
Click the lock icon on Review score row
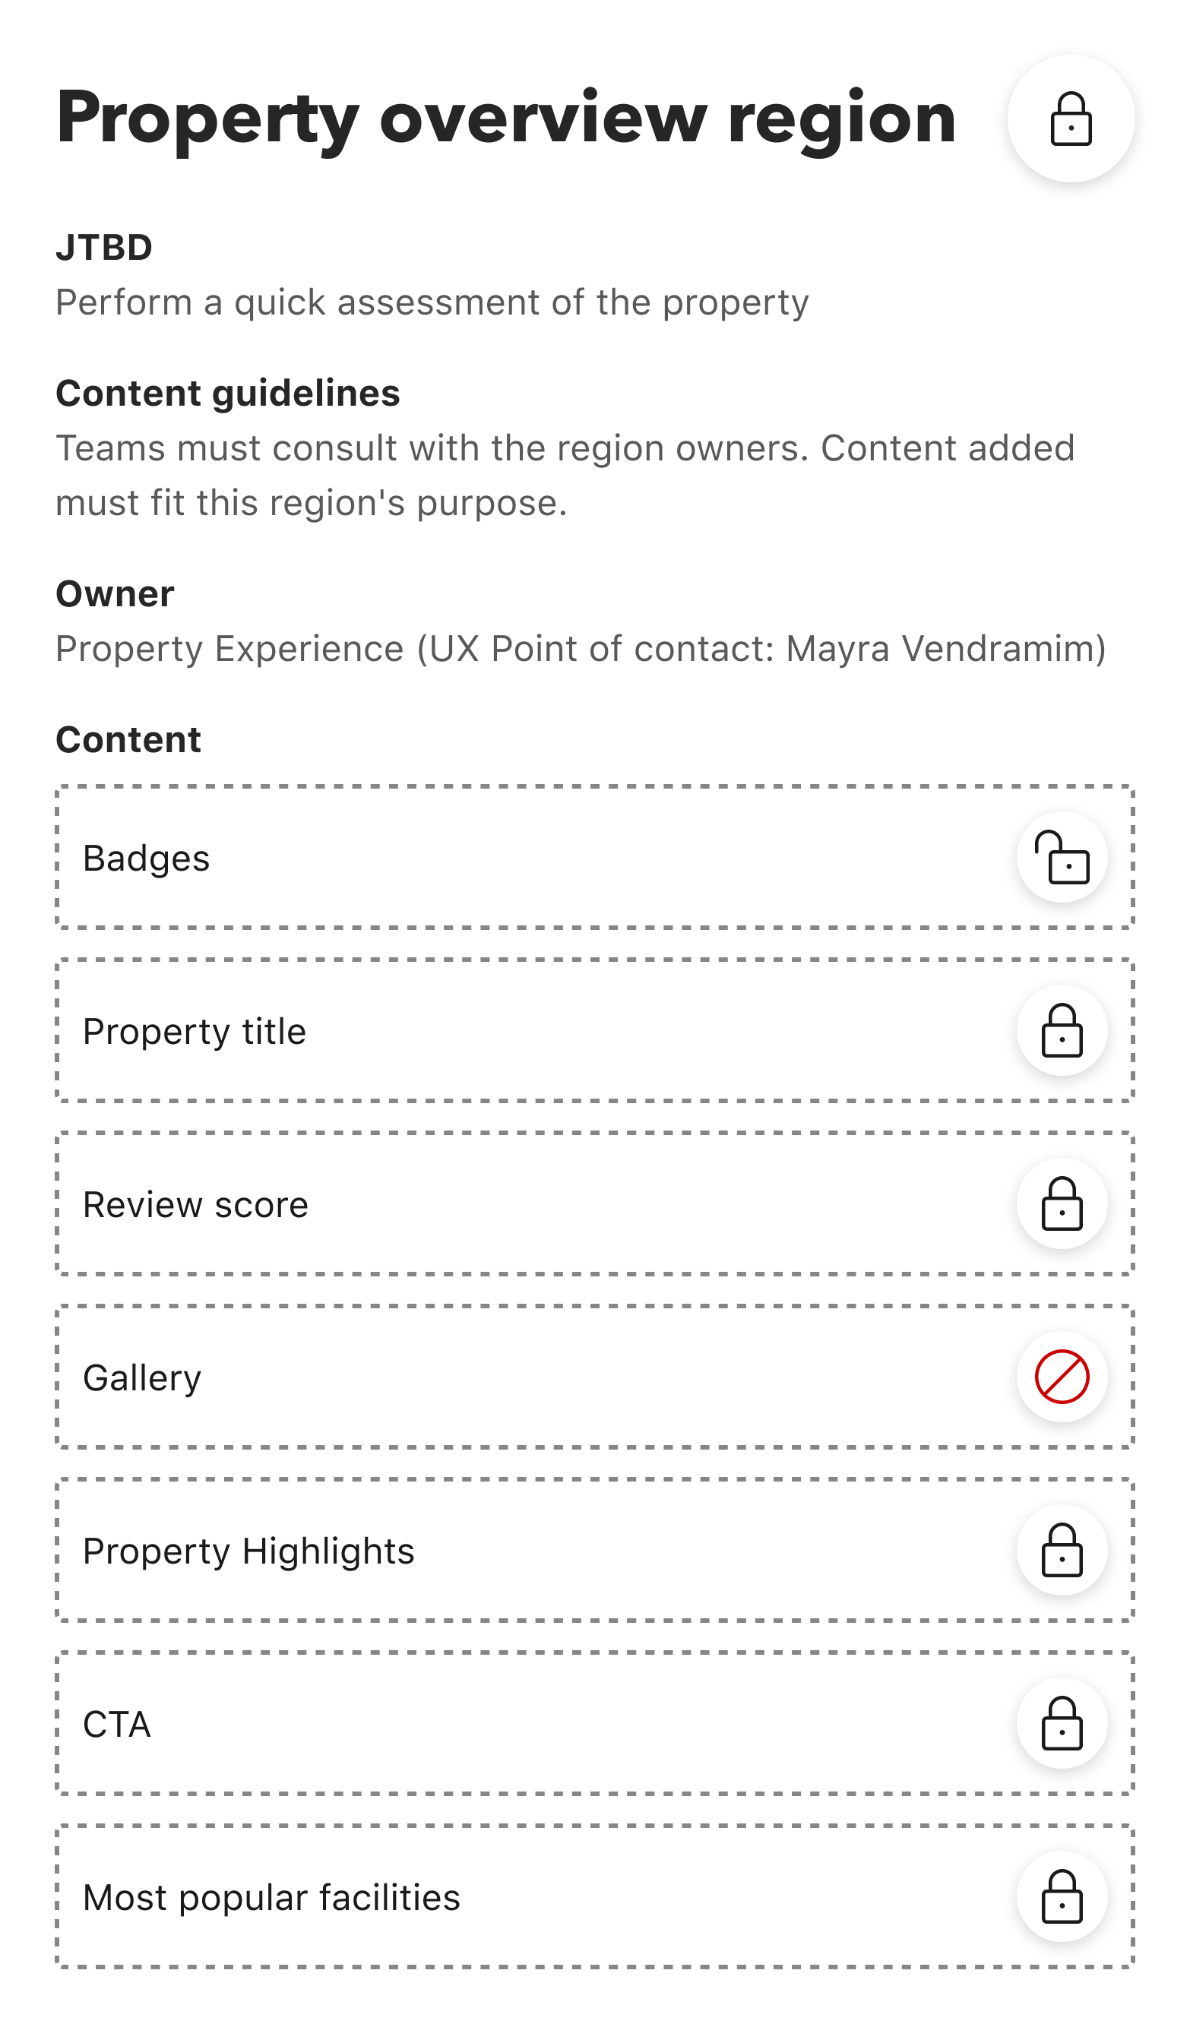[1062, 1204]
